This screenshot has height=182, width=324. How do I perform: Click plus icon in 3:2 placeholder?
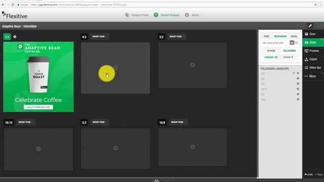click(192, 65)
